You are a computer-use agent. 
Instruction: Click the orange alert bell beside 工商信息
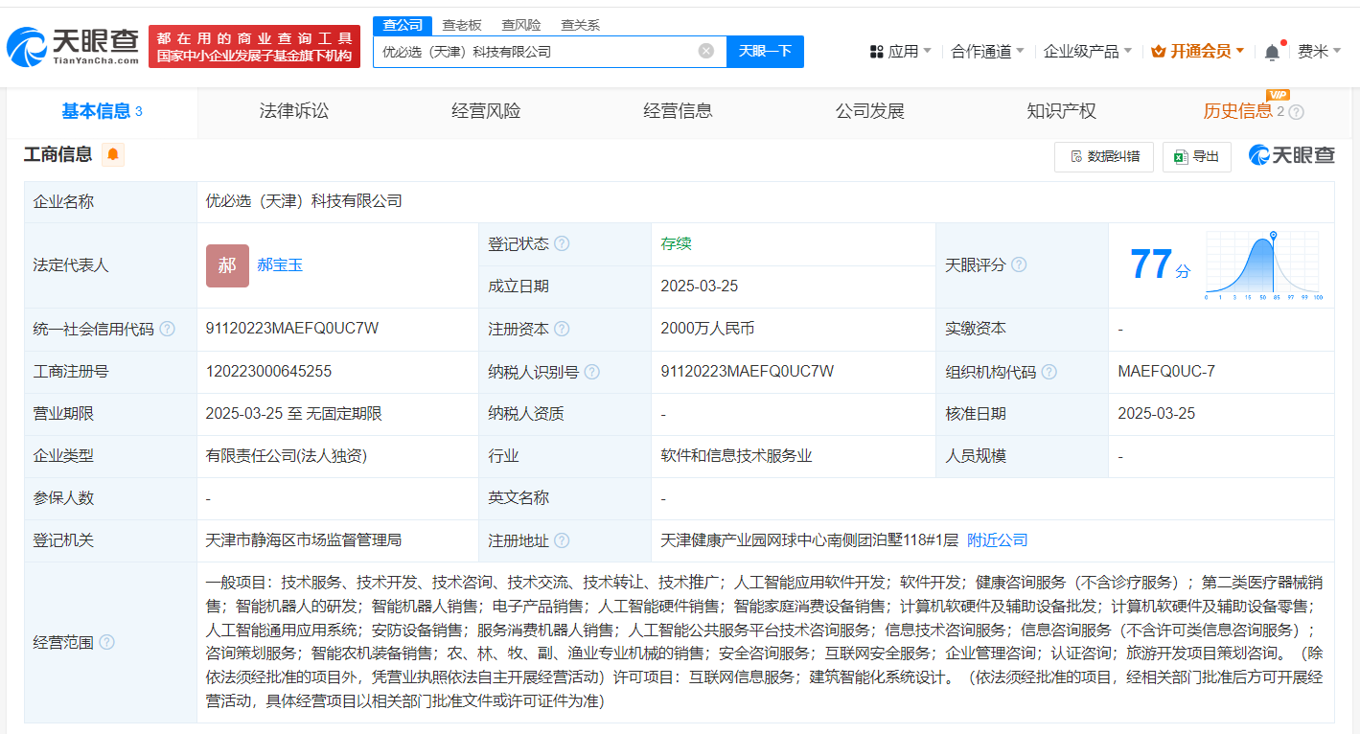click(112, 154)
